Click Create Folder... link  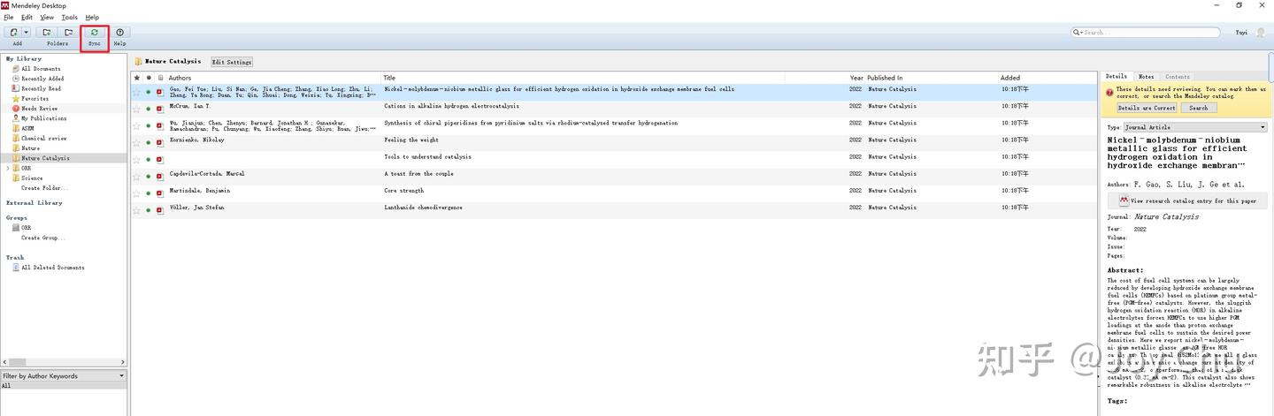tap(44, 188)
